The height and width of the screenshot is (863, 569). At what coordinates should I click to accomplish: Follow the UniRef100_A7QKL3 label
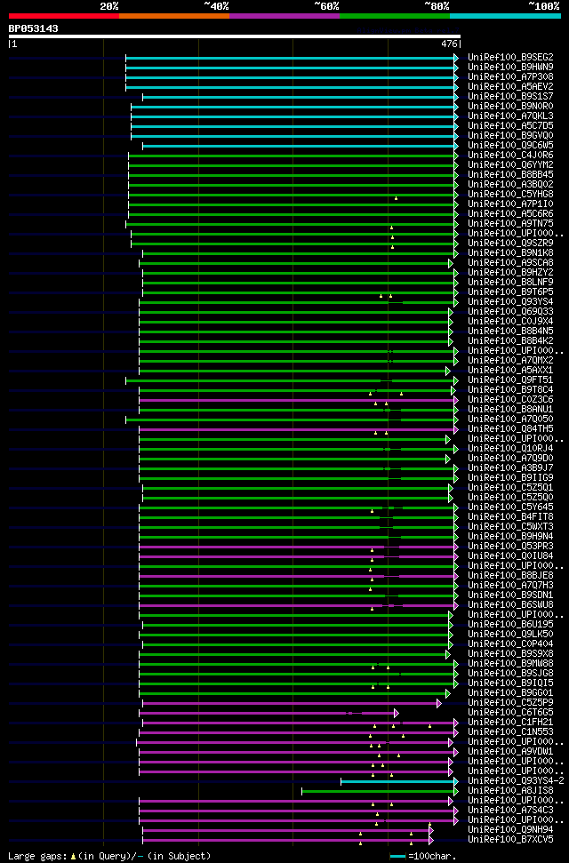(x=510, y=116)
